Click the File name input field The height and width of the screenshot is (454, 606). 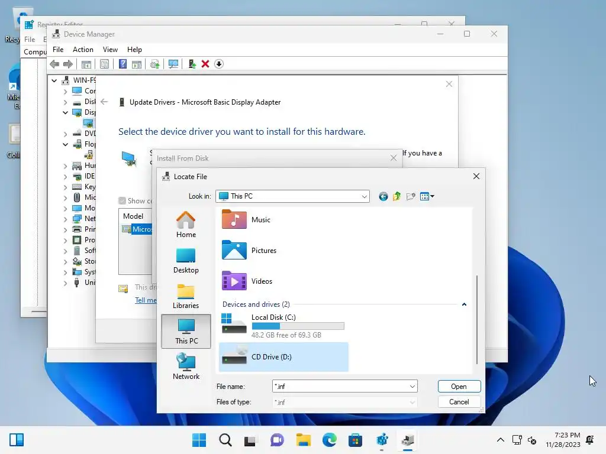pyautogui.click(x=340, y=387)
